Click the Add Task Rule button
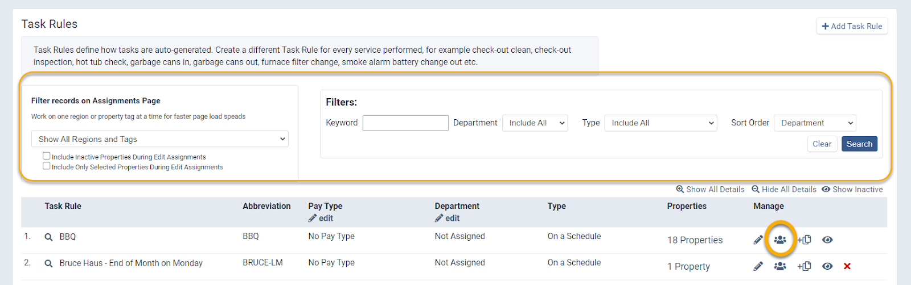The height and width of the screenshot is (285, 911). [852, 26]
